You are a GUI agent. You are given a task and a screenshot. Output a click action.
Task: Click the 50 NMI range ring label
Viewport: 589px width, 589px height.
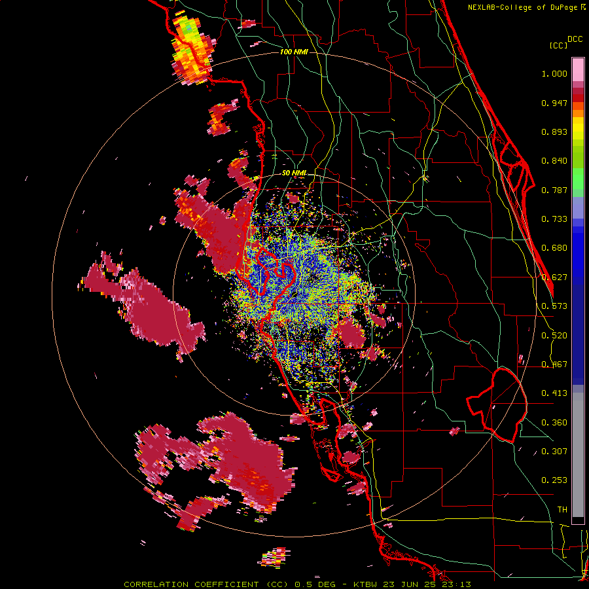(x=294, y=173)
